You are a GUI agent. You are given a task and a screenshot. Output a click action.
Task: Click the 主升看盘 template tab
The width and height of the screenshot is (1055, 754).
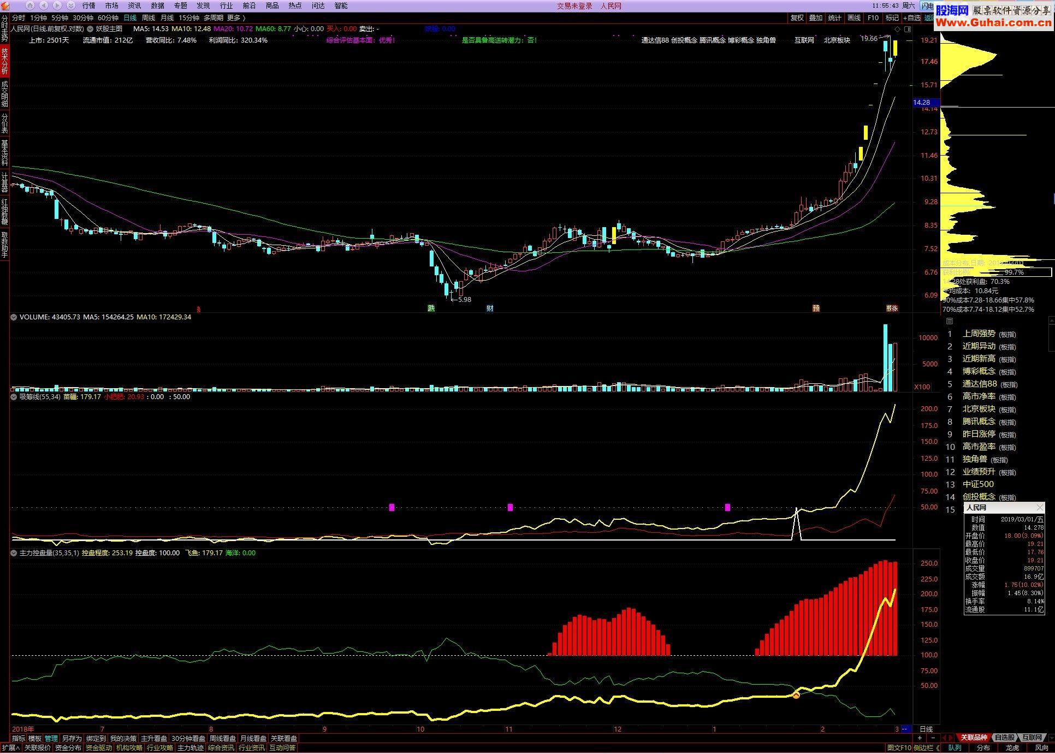click(154, 739)
